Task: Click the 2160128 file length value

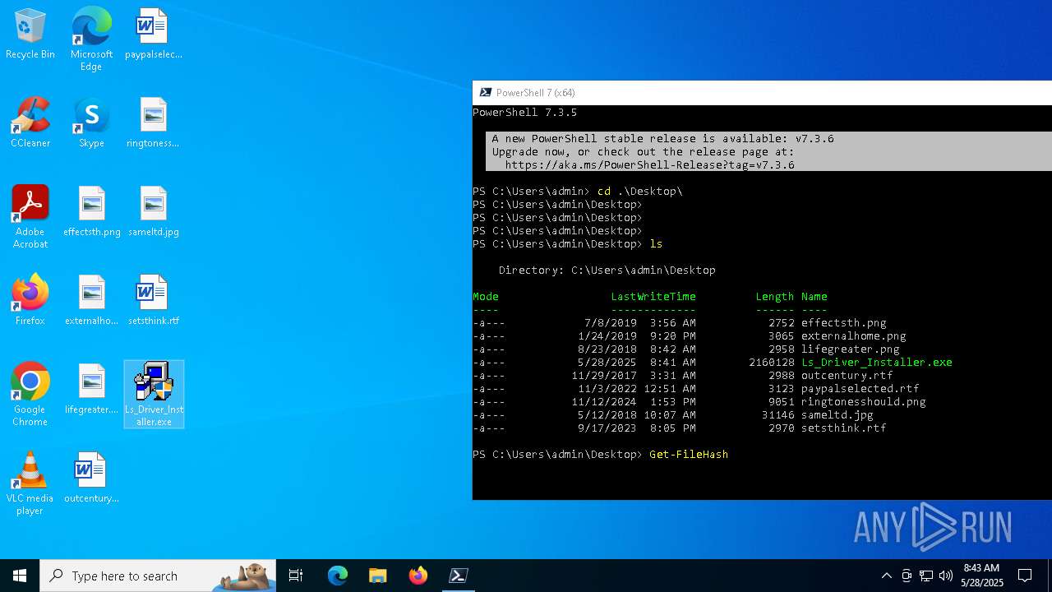Action: coord(772,363)
